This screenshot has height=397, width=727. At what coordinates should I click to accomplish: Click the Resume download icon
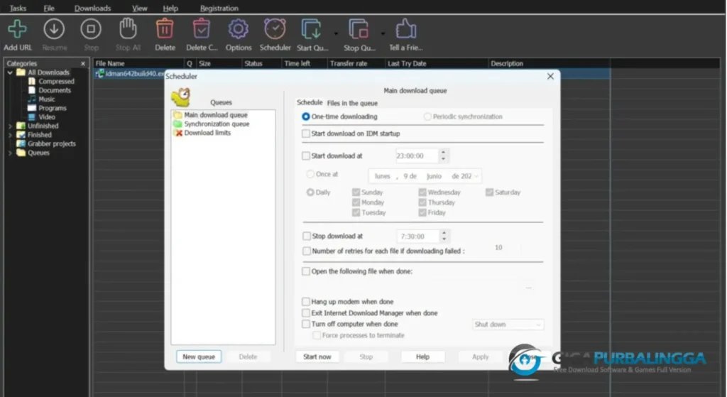point(54,29)
